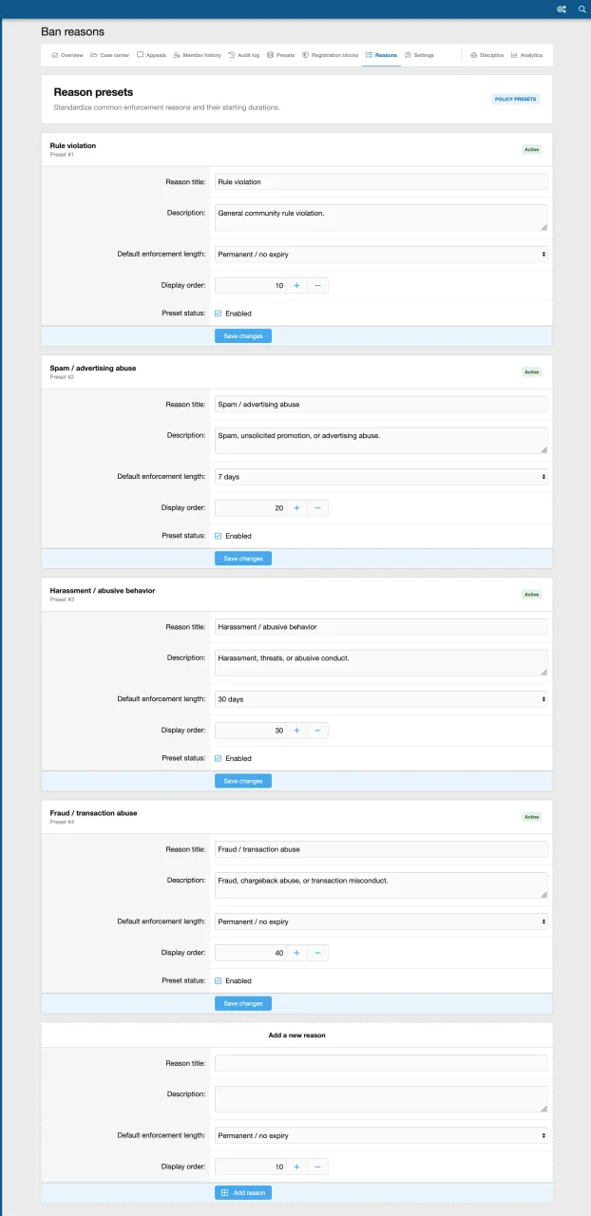Click the 'Add a new reason' heading
The image size is (591, 1216).
[x=296, y=1035]
